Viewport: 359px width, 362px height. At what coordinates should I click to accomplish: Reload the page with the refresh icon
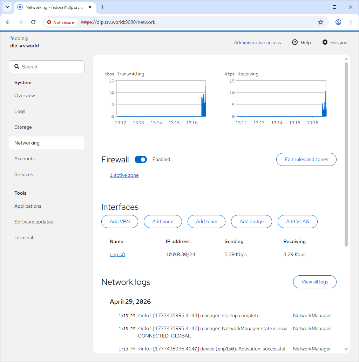(33, 22)
